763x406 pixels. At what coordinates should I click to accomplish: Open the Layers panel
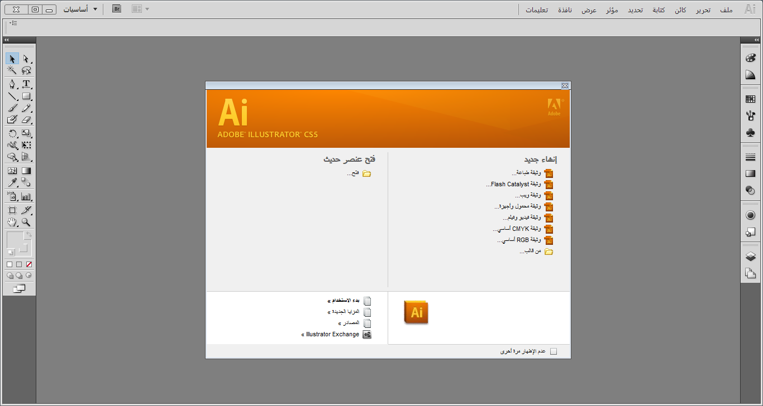click(751, 257)
